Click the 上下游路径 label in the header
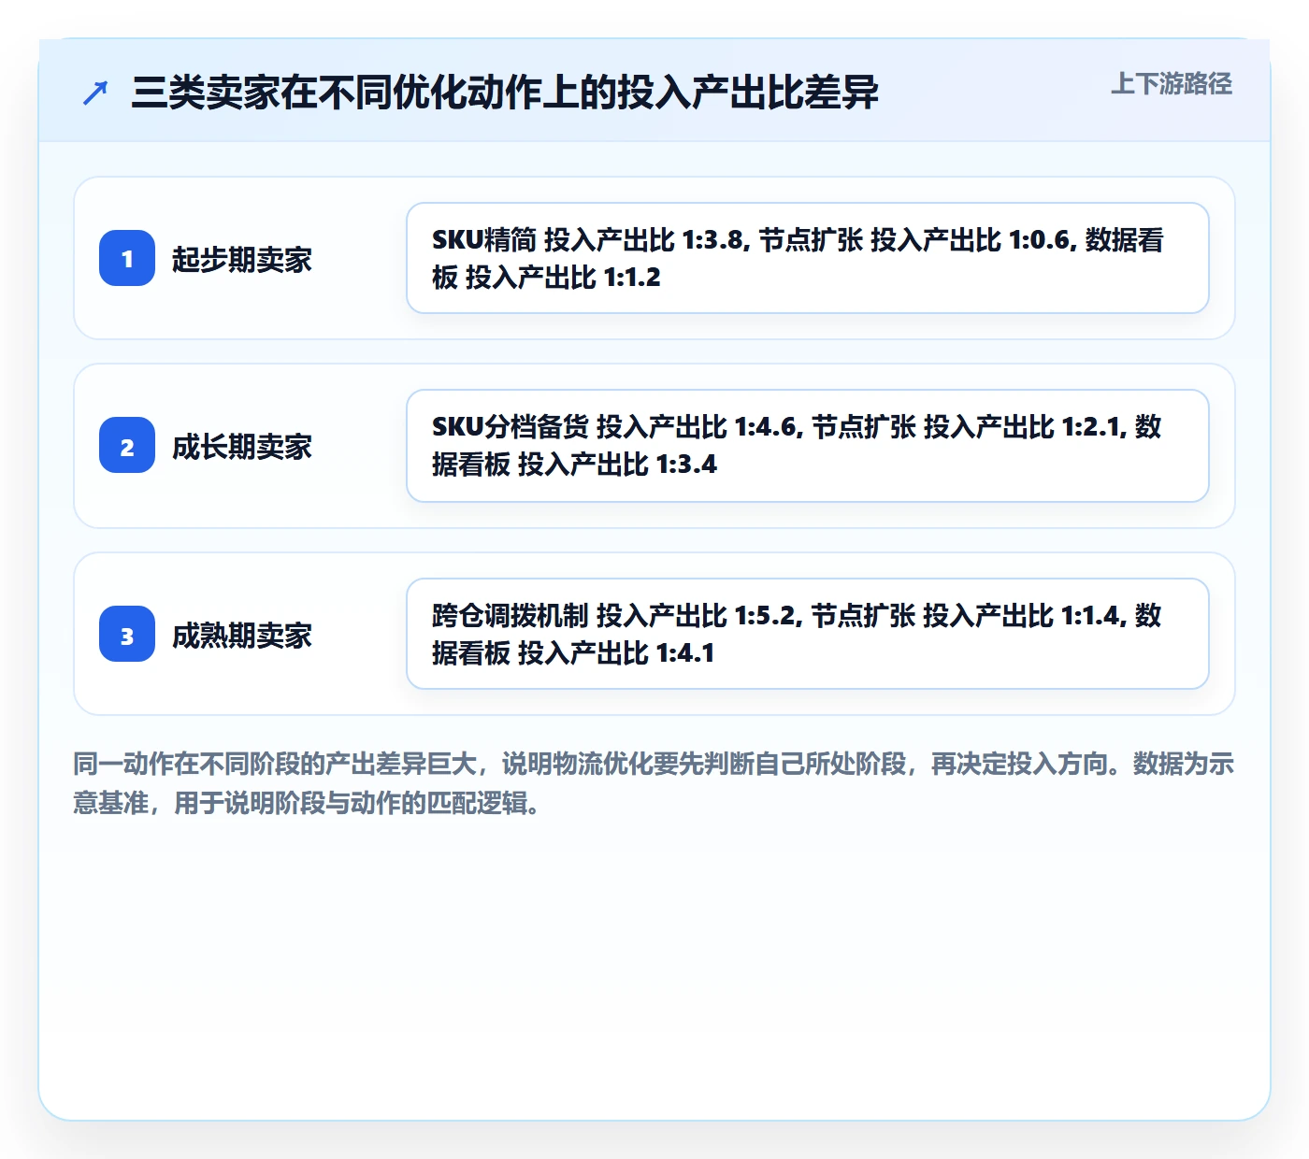The height and width of the screenshot is (1159, 1309). coord(1172,84)
